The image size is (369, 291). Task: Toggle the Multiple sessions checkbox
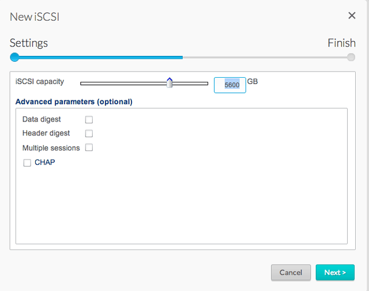[89, 148]
